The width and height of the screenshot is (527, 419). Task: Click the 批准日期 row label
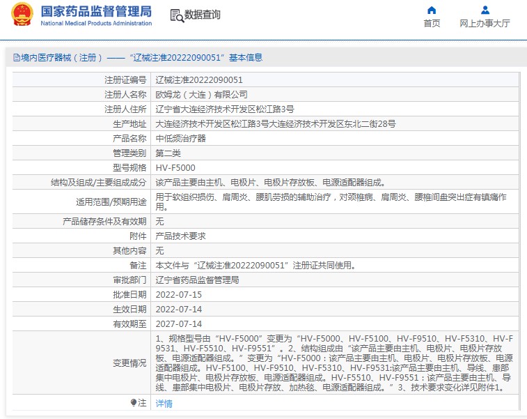point(129,294)
